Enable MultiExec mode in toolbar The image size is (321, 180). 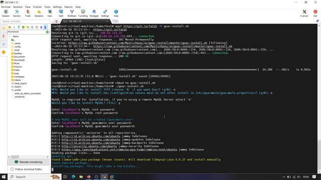[72, 13]
